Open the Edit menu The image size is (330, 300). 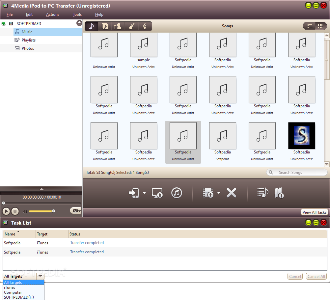click(x=29, y=14)
